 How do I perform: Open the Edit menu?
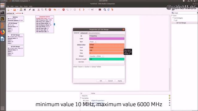[12, 6]
